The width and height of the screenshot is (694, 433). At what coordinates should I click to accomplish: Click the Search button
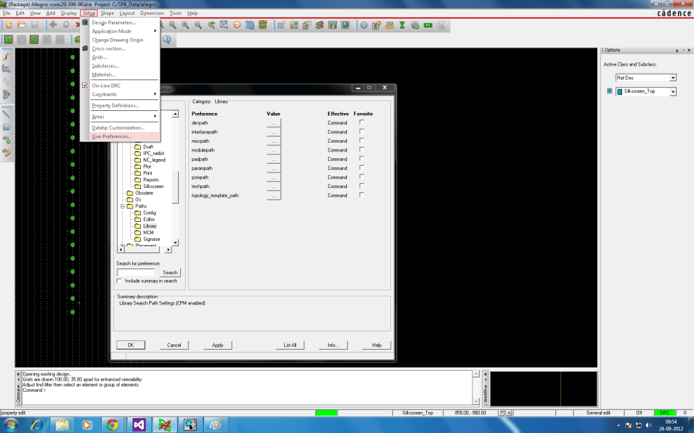170,273
